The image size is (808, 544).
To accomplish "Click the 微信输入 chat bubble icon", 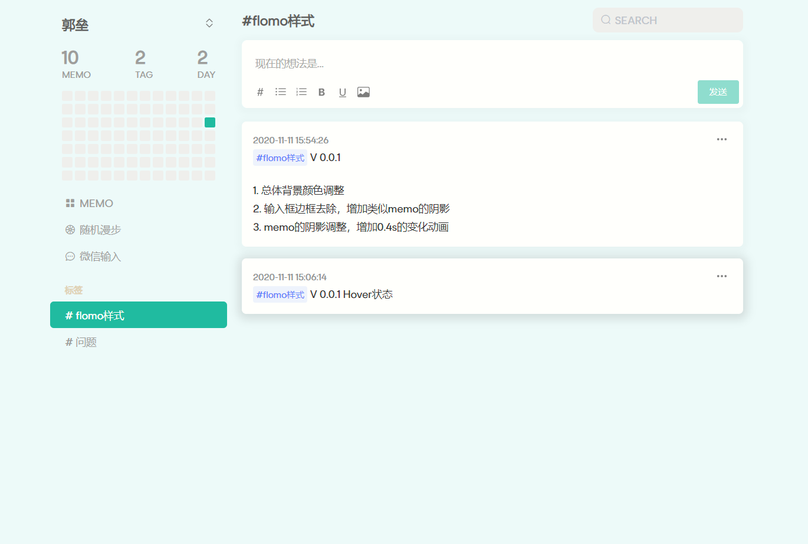I will (x=70, y=256).
